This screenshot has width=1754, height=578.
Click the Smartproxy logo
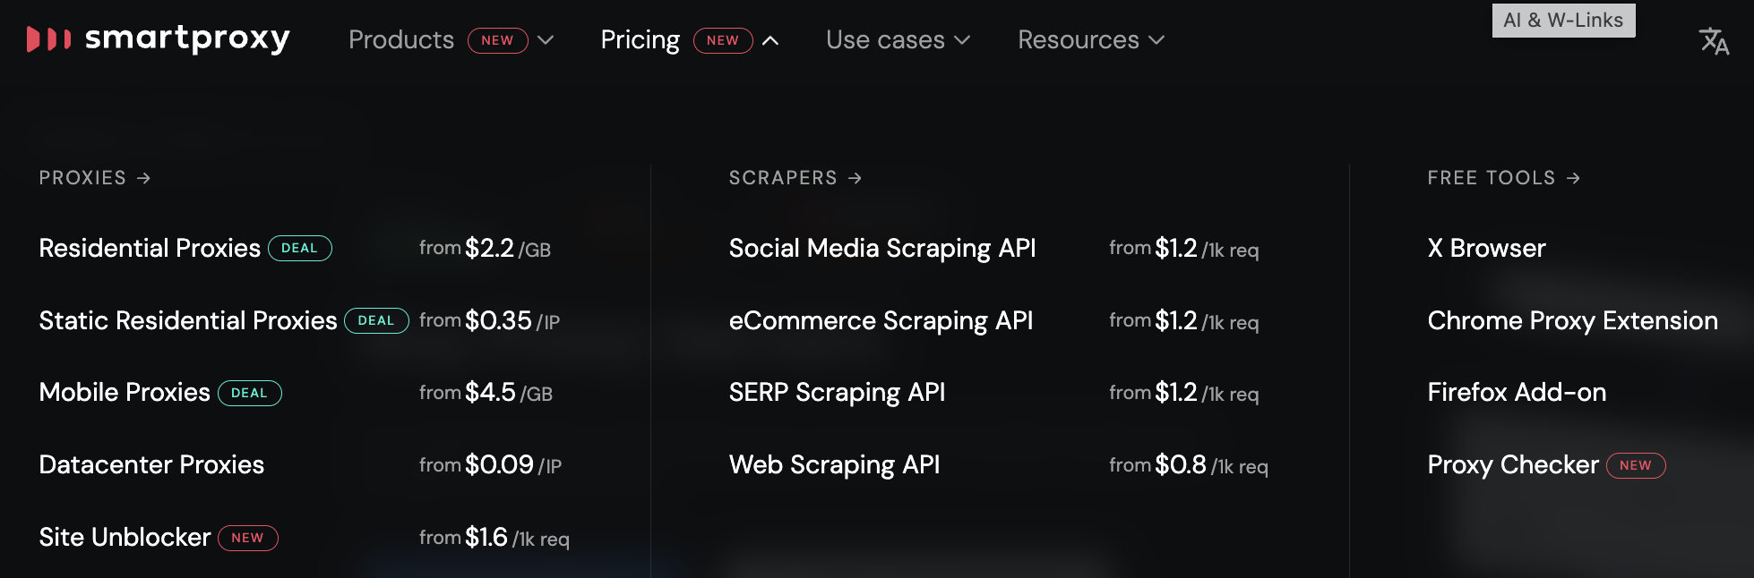159,39
